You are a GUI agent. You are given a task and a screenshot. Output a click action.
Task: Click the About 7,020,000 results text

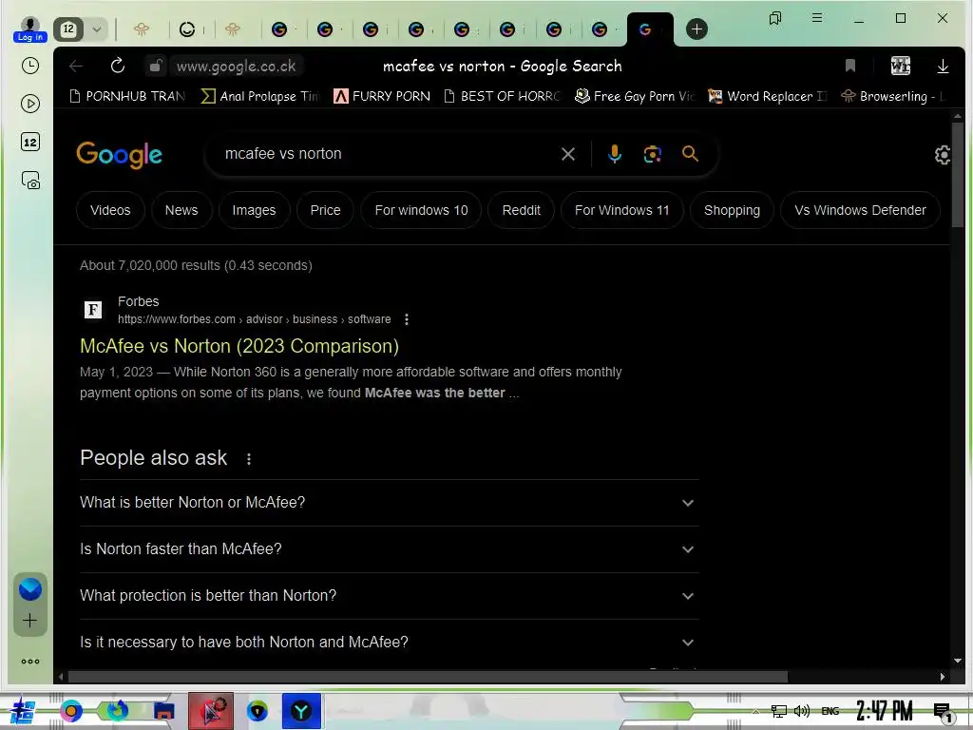click(x=196, y=266)
